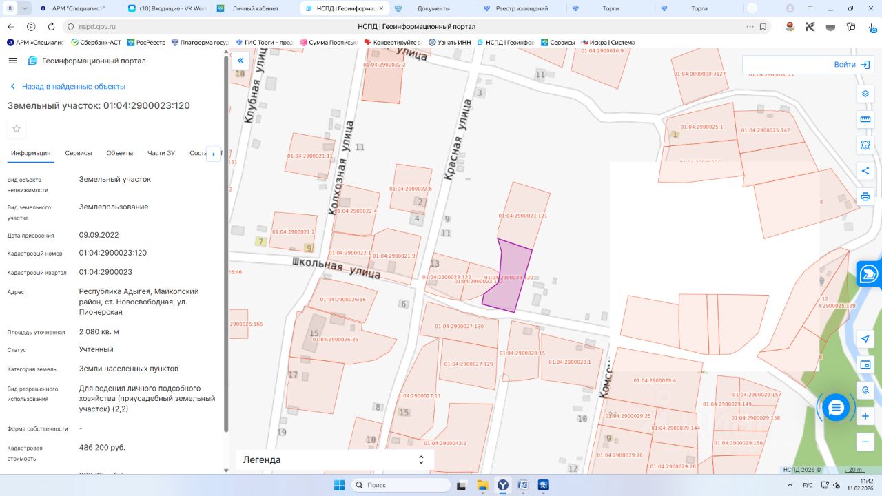Open Task View on taskbar

462,485
